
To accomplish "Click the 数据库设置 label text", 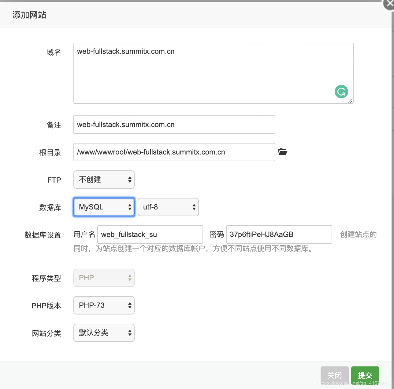I will coord(43,235).
